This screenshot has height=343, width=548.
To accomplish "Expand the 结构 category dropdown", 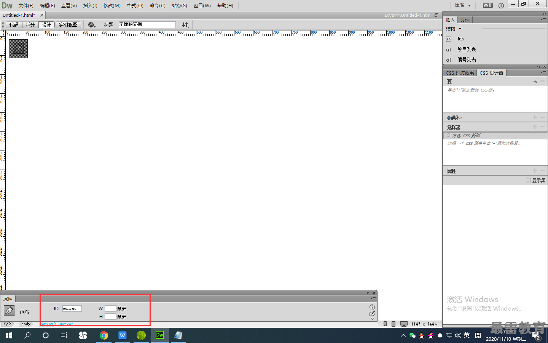I will 454,29.
